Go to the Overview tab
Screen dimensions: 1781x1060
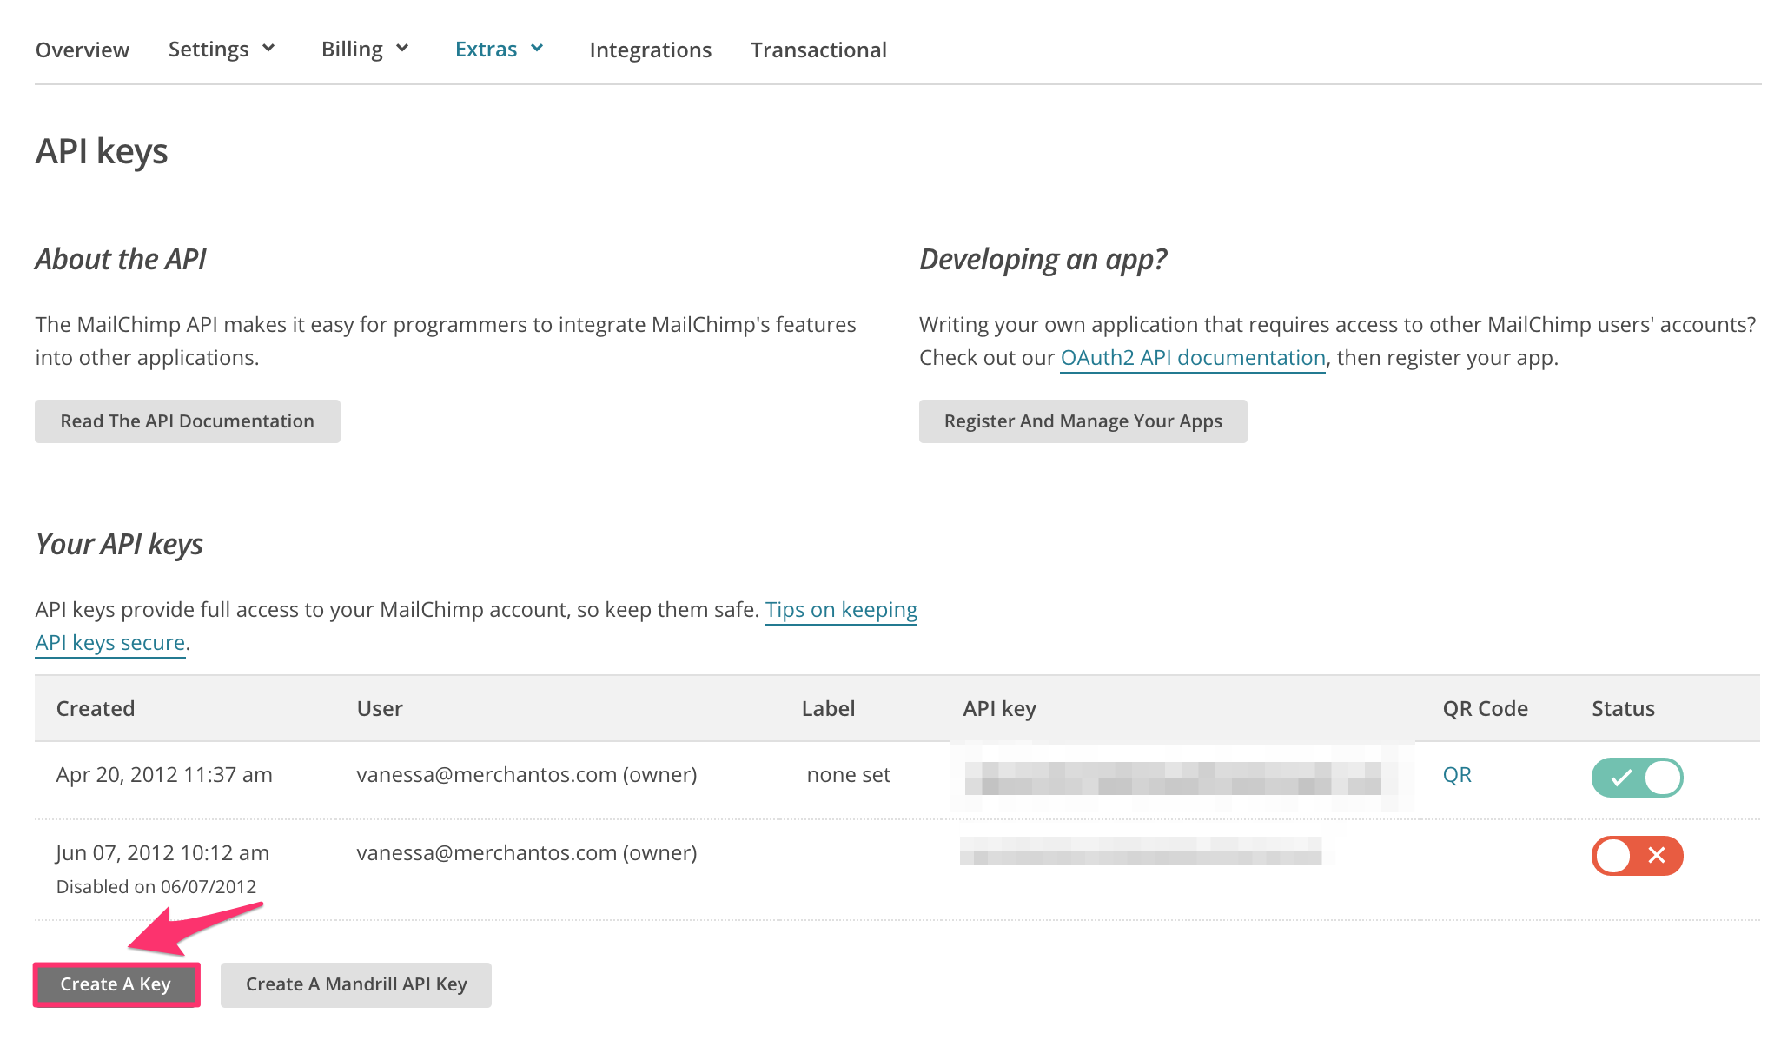click(83, 50)
